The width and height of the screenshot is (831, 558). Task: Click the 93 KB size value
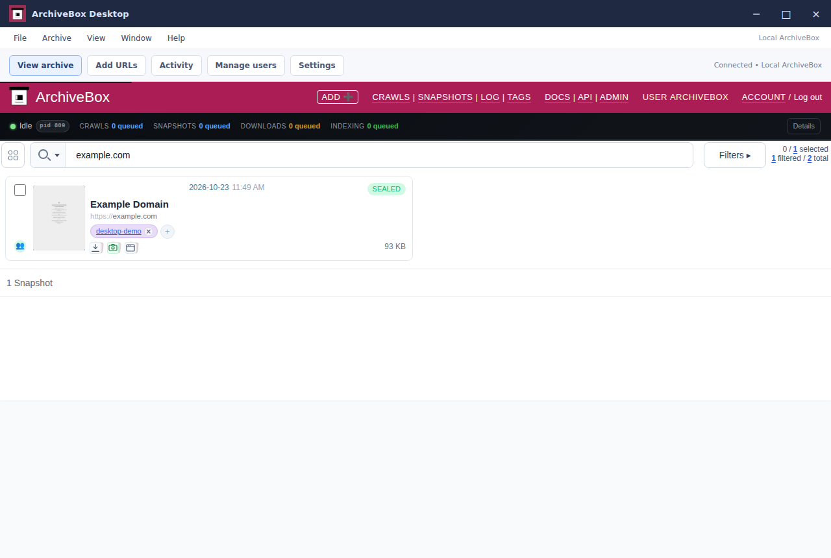point(395,247)
